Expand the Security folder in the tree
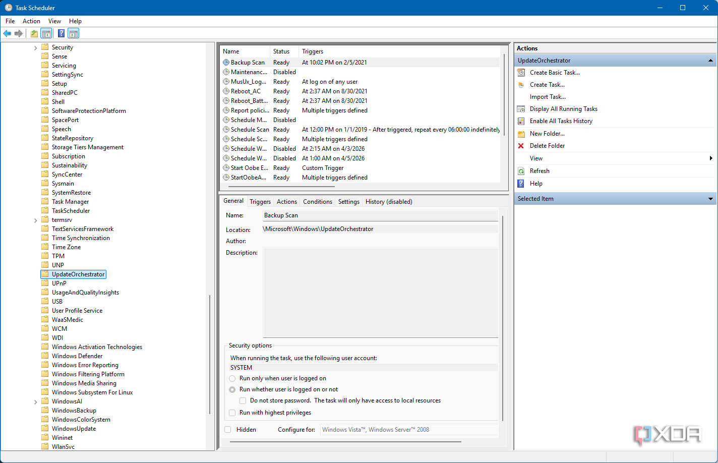The width and height of the screenshot is (718, 463). point(35,48)
